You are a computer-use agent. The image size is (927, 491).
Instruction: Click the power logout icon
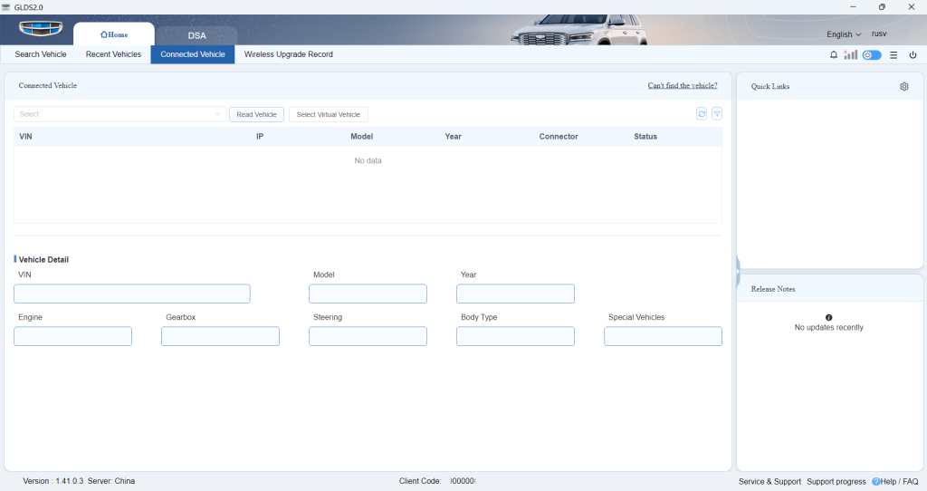(x=913, y=55)
